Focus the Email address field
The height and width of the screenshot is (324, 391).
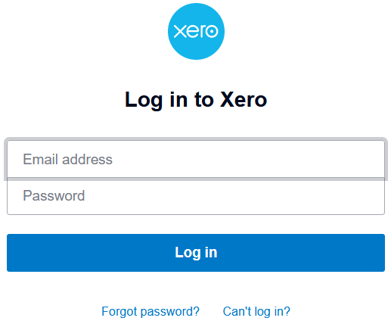pyautogui.click(x=196, y=159)
